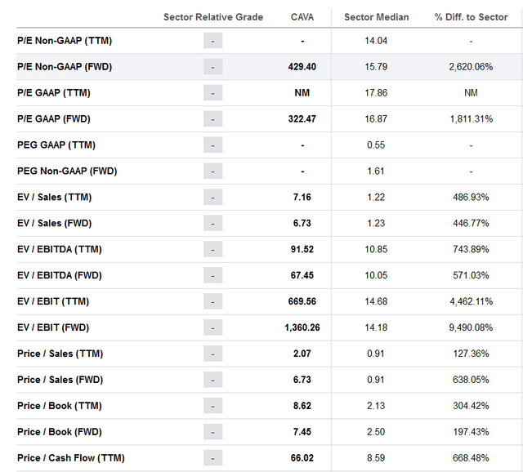This screenshot has height=472, width=523.
Task: Click the P/E GAAP (TTM) row label
Action: click(x=56, y=93)
